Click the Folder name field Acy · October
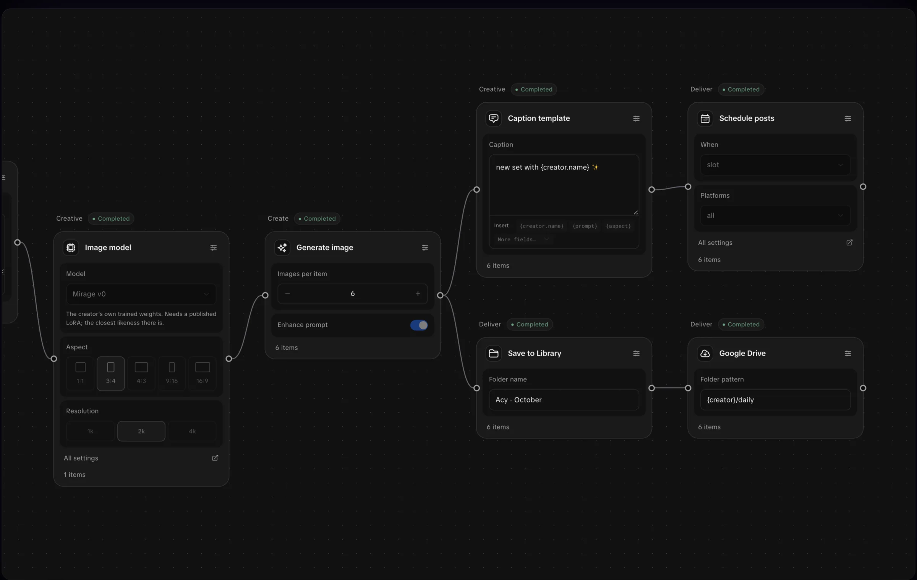The height and width of the screenshot is (580, 917). [x=564, y=400]
